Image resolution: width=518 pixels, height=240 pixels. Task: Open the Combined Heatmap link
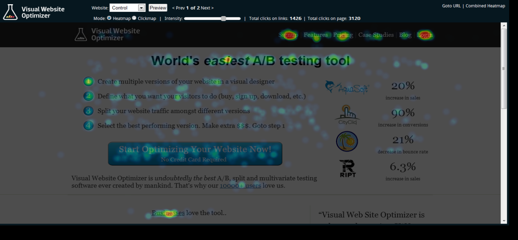tap(485, 6)
